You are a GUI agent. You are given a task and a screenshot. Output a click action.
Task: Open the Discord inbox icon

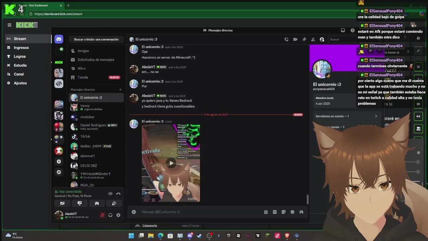point(343,30)
